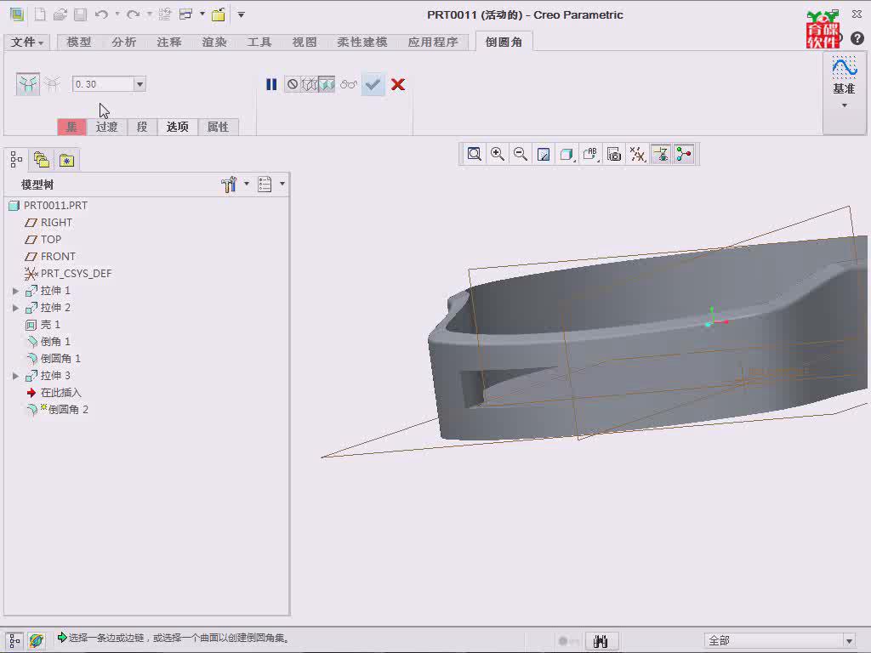Switch to the 应用程序 ribbon tab

pos(433,43)
